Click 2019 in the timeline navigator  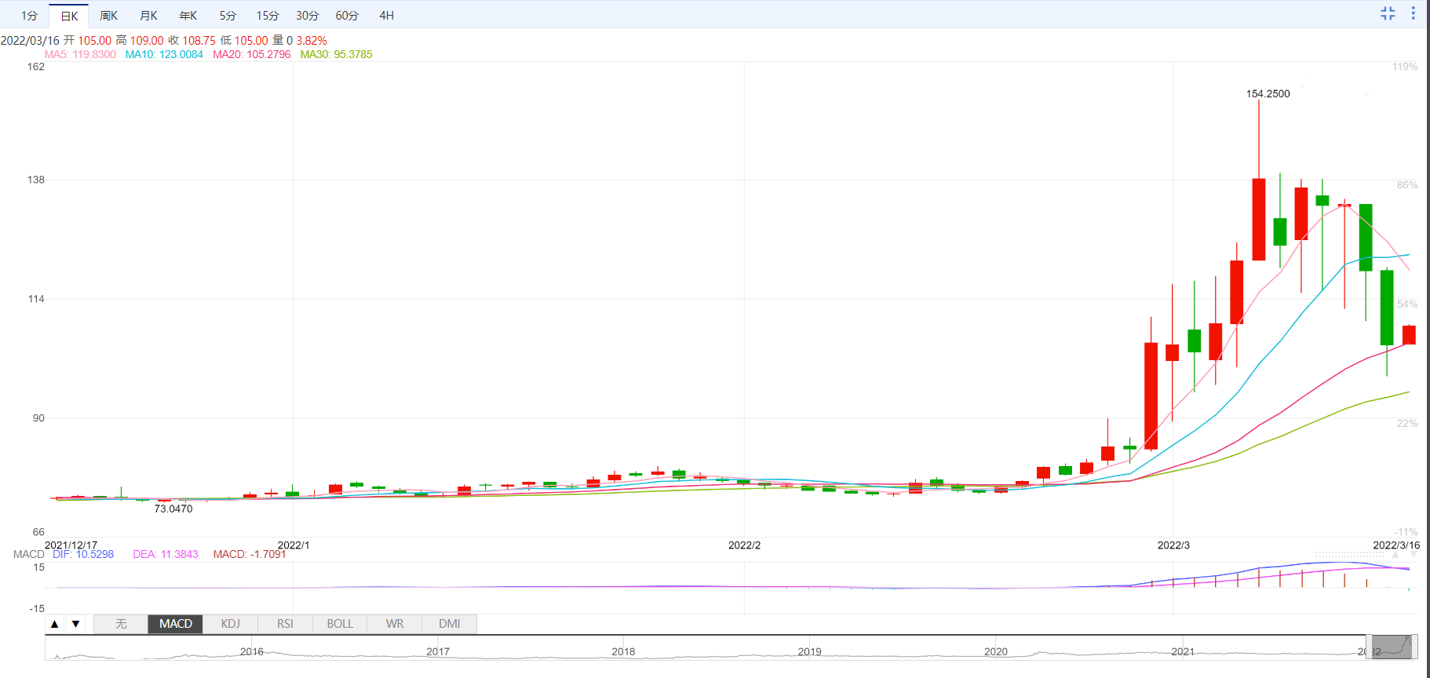point(810,651)
